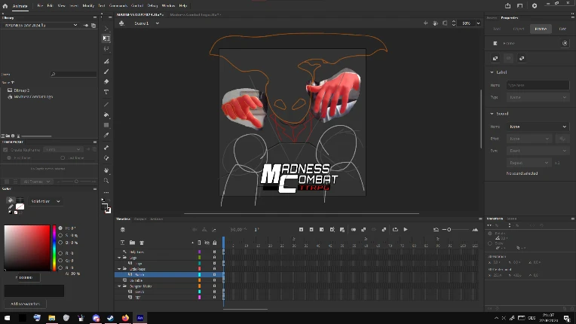
Task: Open the Commands menu
Action: [x=118, y=6]
